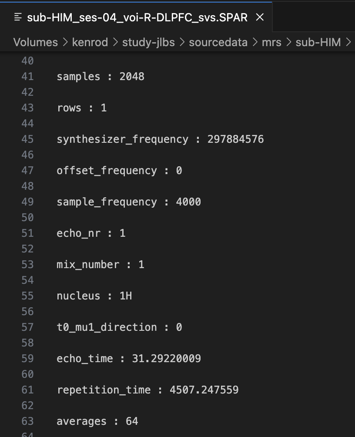Screen dimensions: 355x437
Task: Click the t0_mu1_direction parameter text
Action: click(107, 327)
